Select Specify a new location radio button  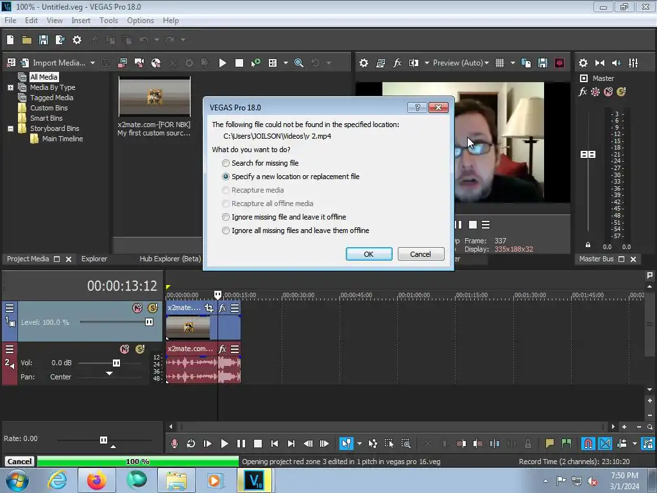[226, 177]
